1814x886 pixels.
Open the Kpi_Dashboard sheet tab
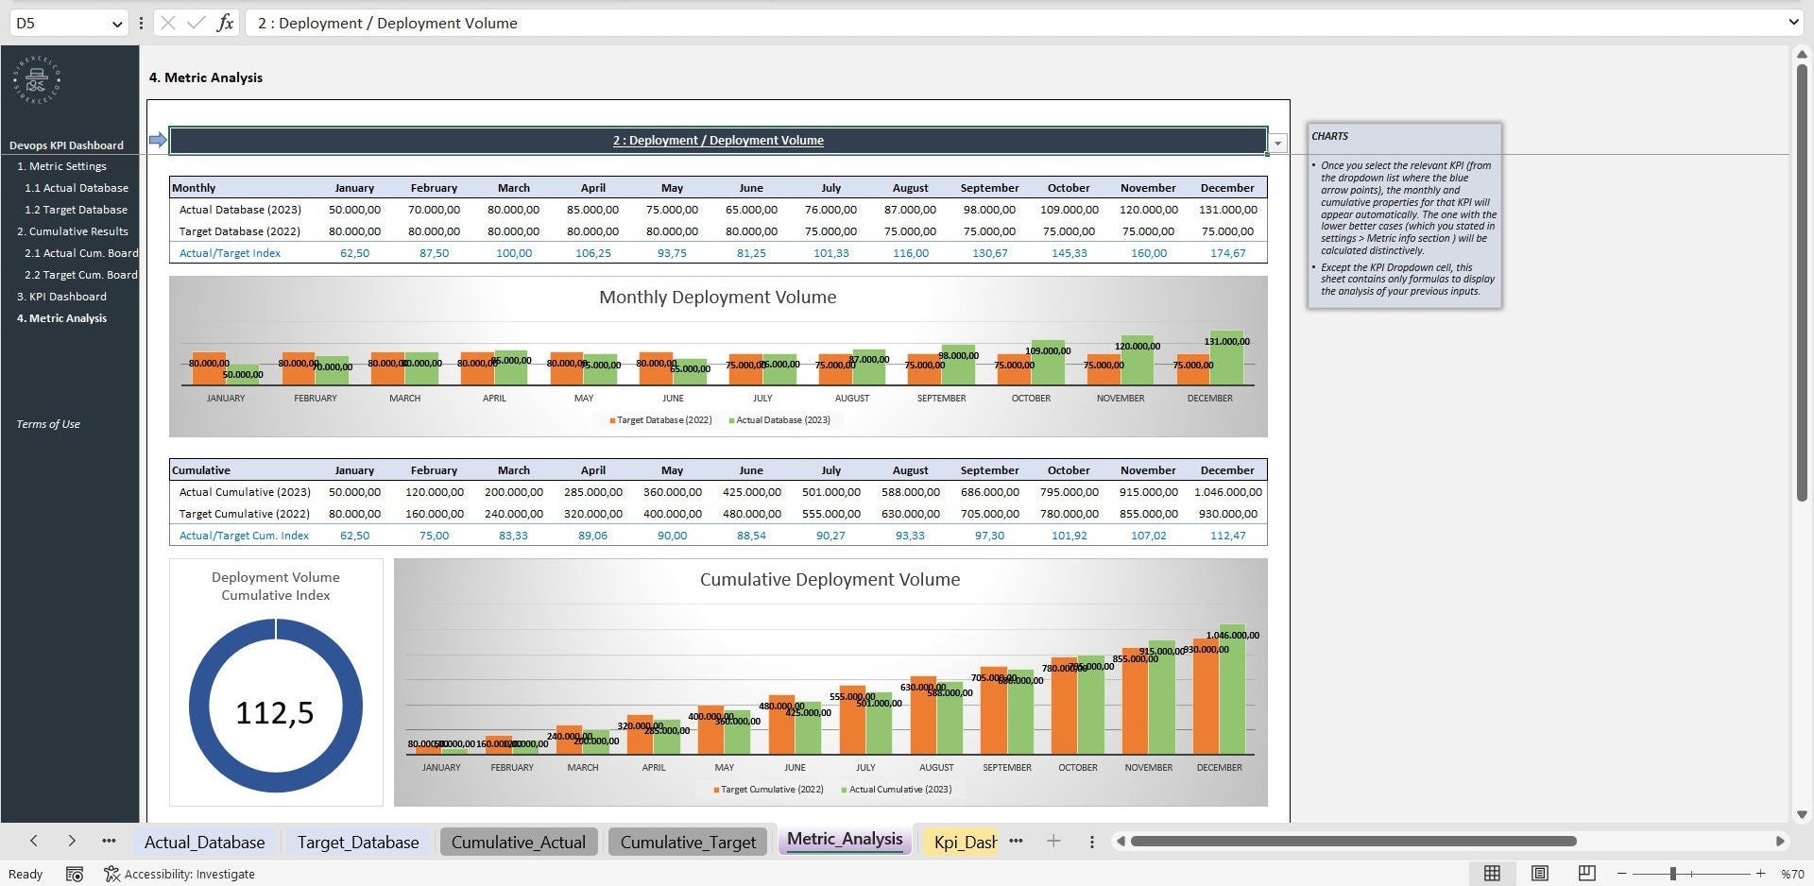click(x=962, y=841)
